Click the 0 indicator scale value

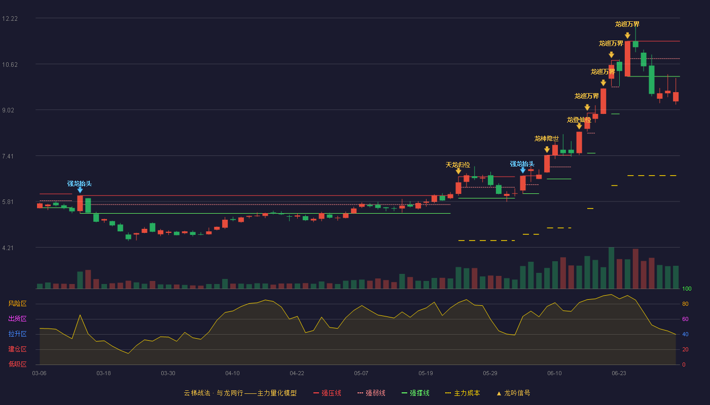point(684,364)
